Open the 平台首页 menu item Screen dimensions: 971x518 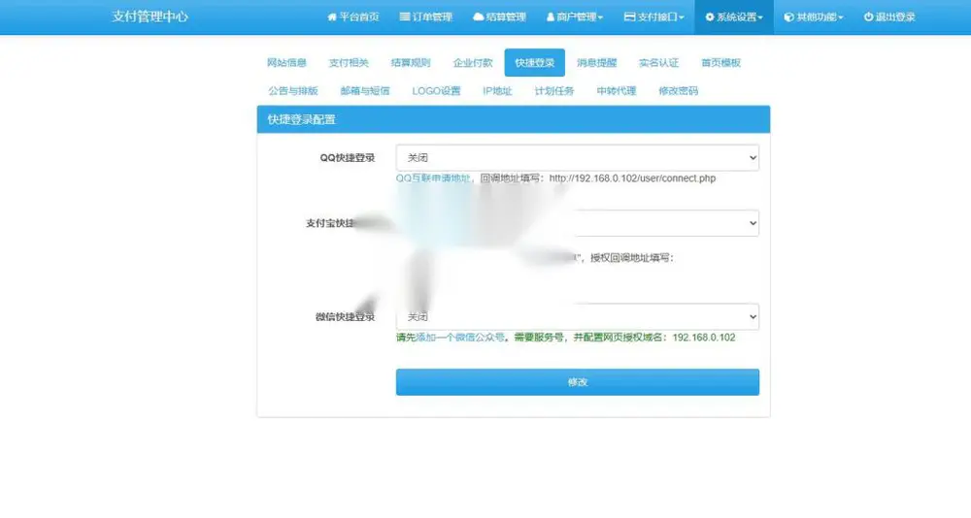pos(353,17)
